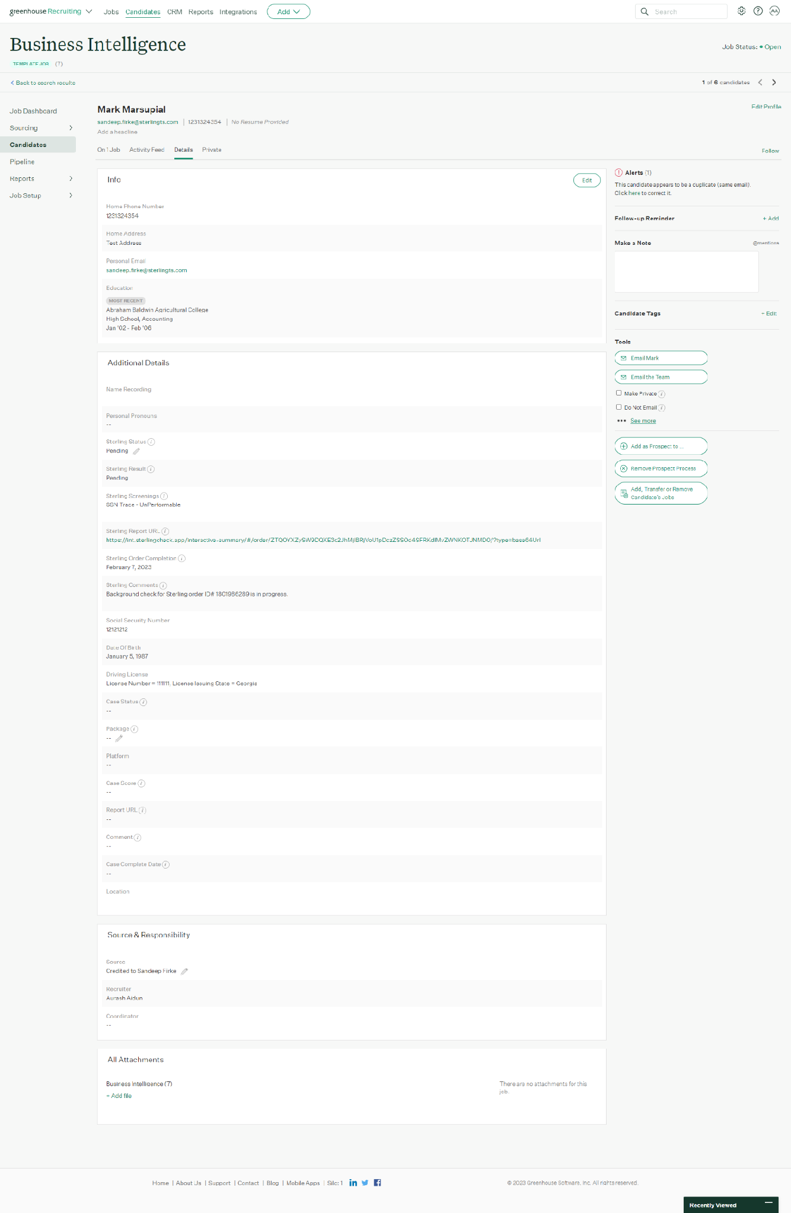Screen dimensions: 791x1213
Task: Open the Sterling Report URL link
Action: (x=323, y=540)
